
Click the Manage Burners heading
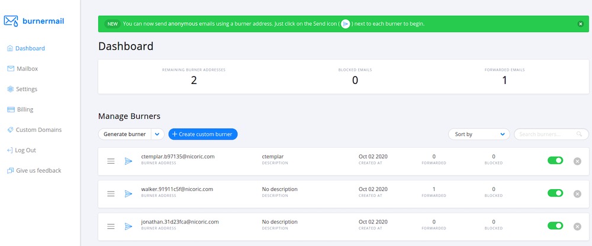[129, 116]
